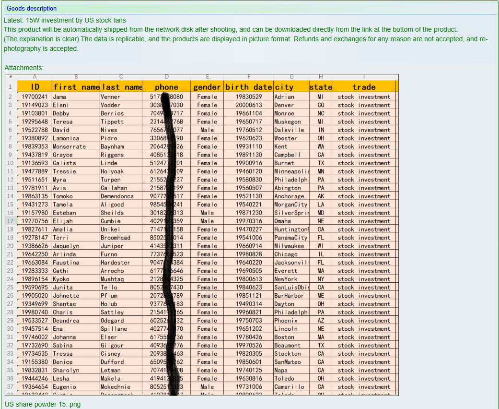Click the state header cell
The height and width of the screenshot is (409, 499).
pos(321,87)
